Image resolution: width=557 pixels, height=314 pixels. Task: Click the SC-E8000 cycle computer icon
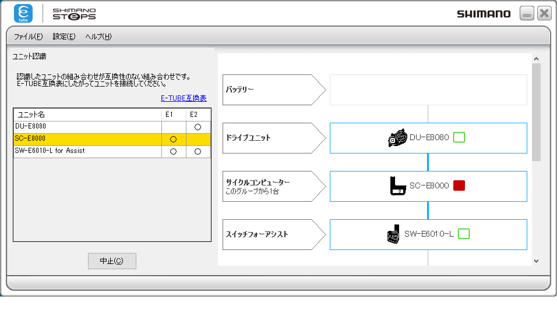[x=398, y=186]
